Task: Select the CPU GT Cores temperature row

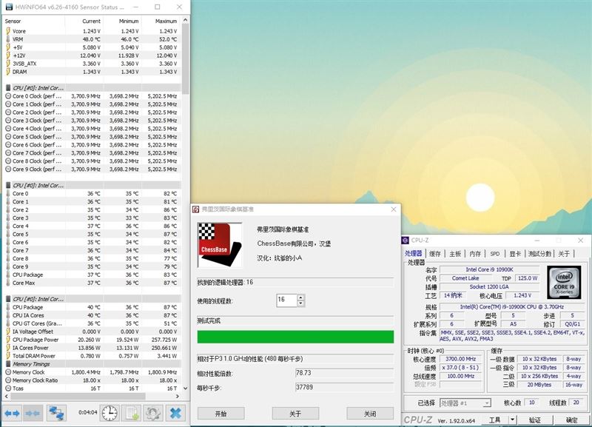Action: click(x=92, y=323)
